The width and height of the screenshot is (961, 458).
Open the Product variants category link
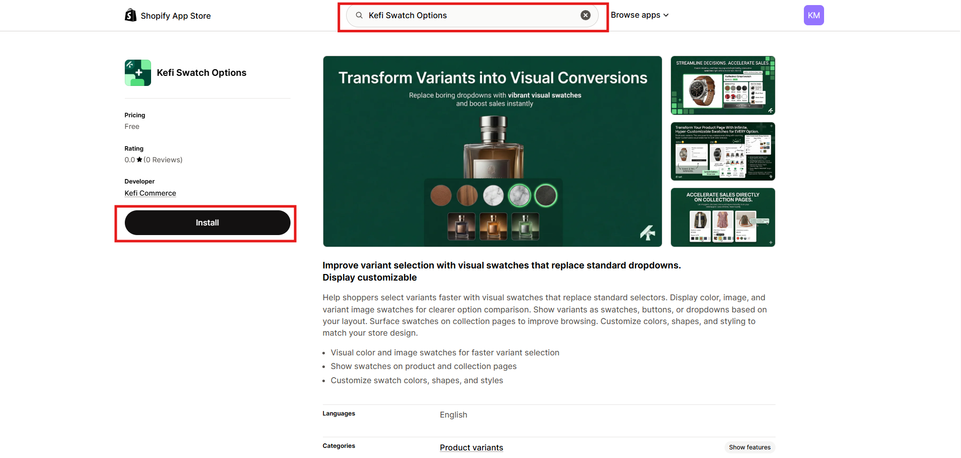coord(471,447)
